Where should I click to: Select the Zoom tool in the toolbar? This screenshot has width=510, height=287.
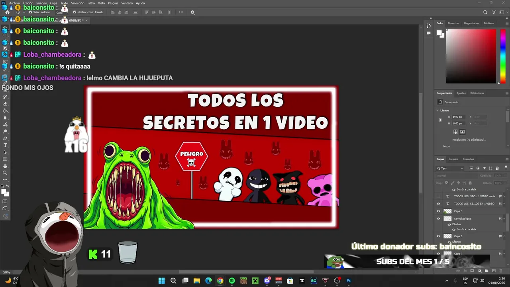click(5, 173)
